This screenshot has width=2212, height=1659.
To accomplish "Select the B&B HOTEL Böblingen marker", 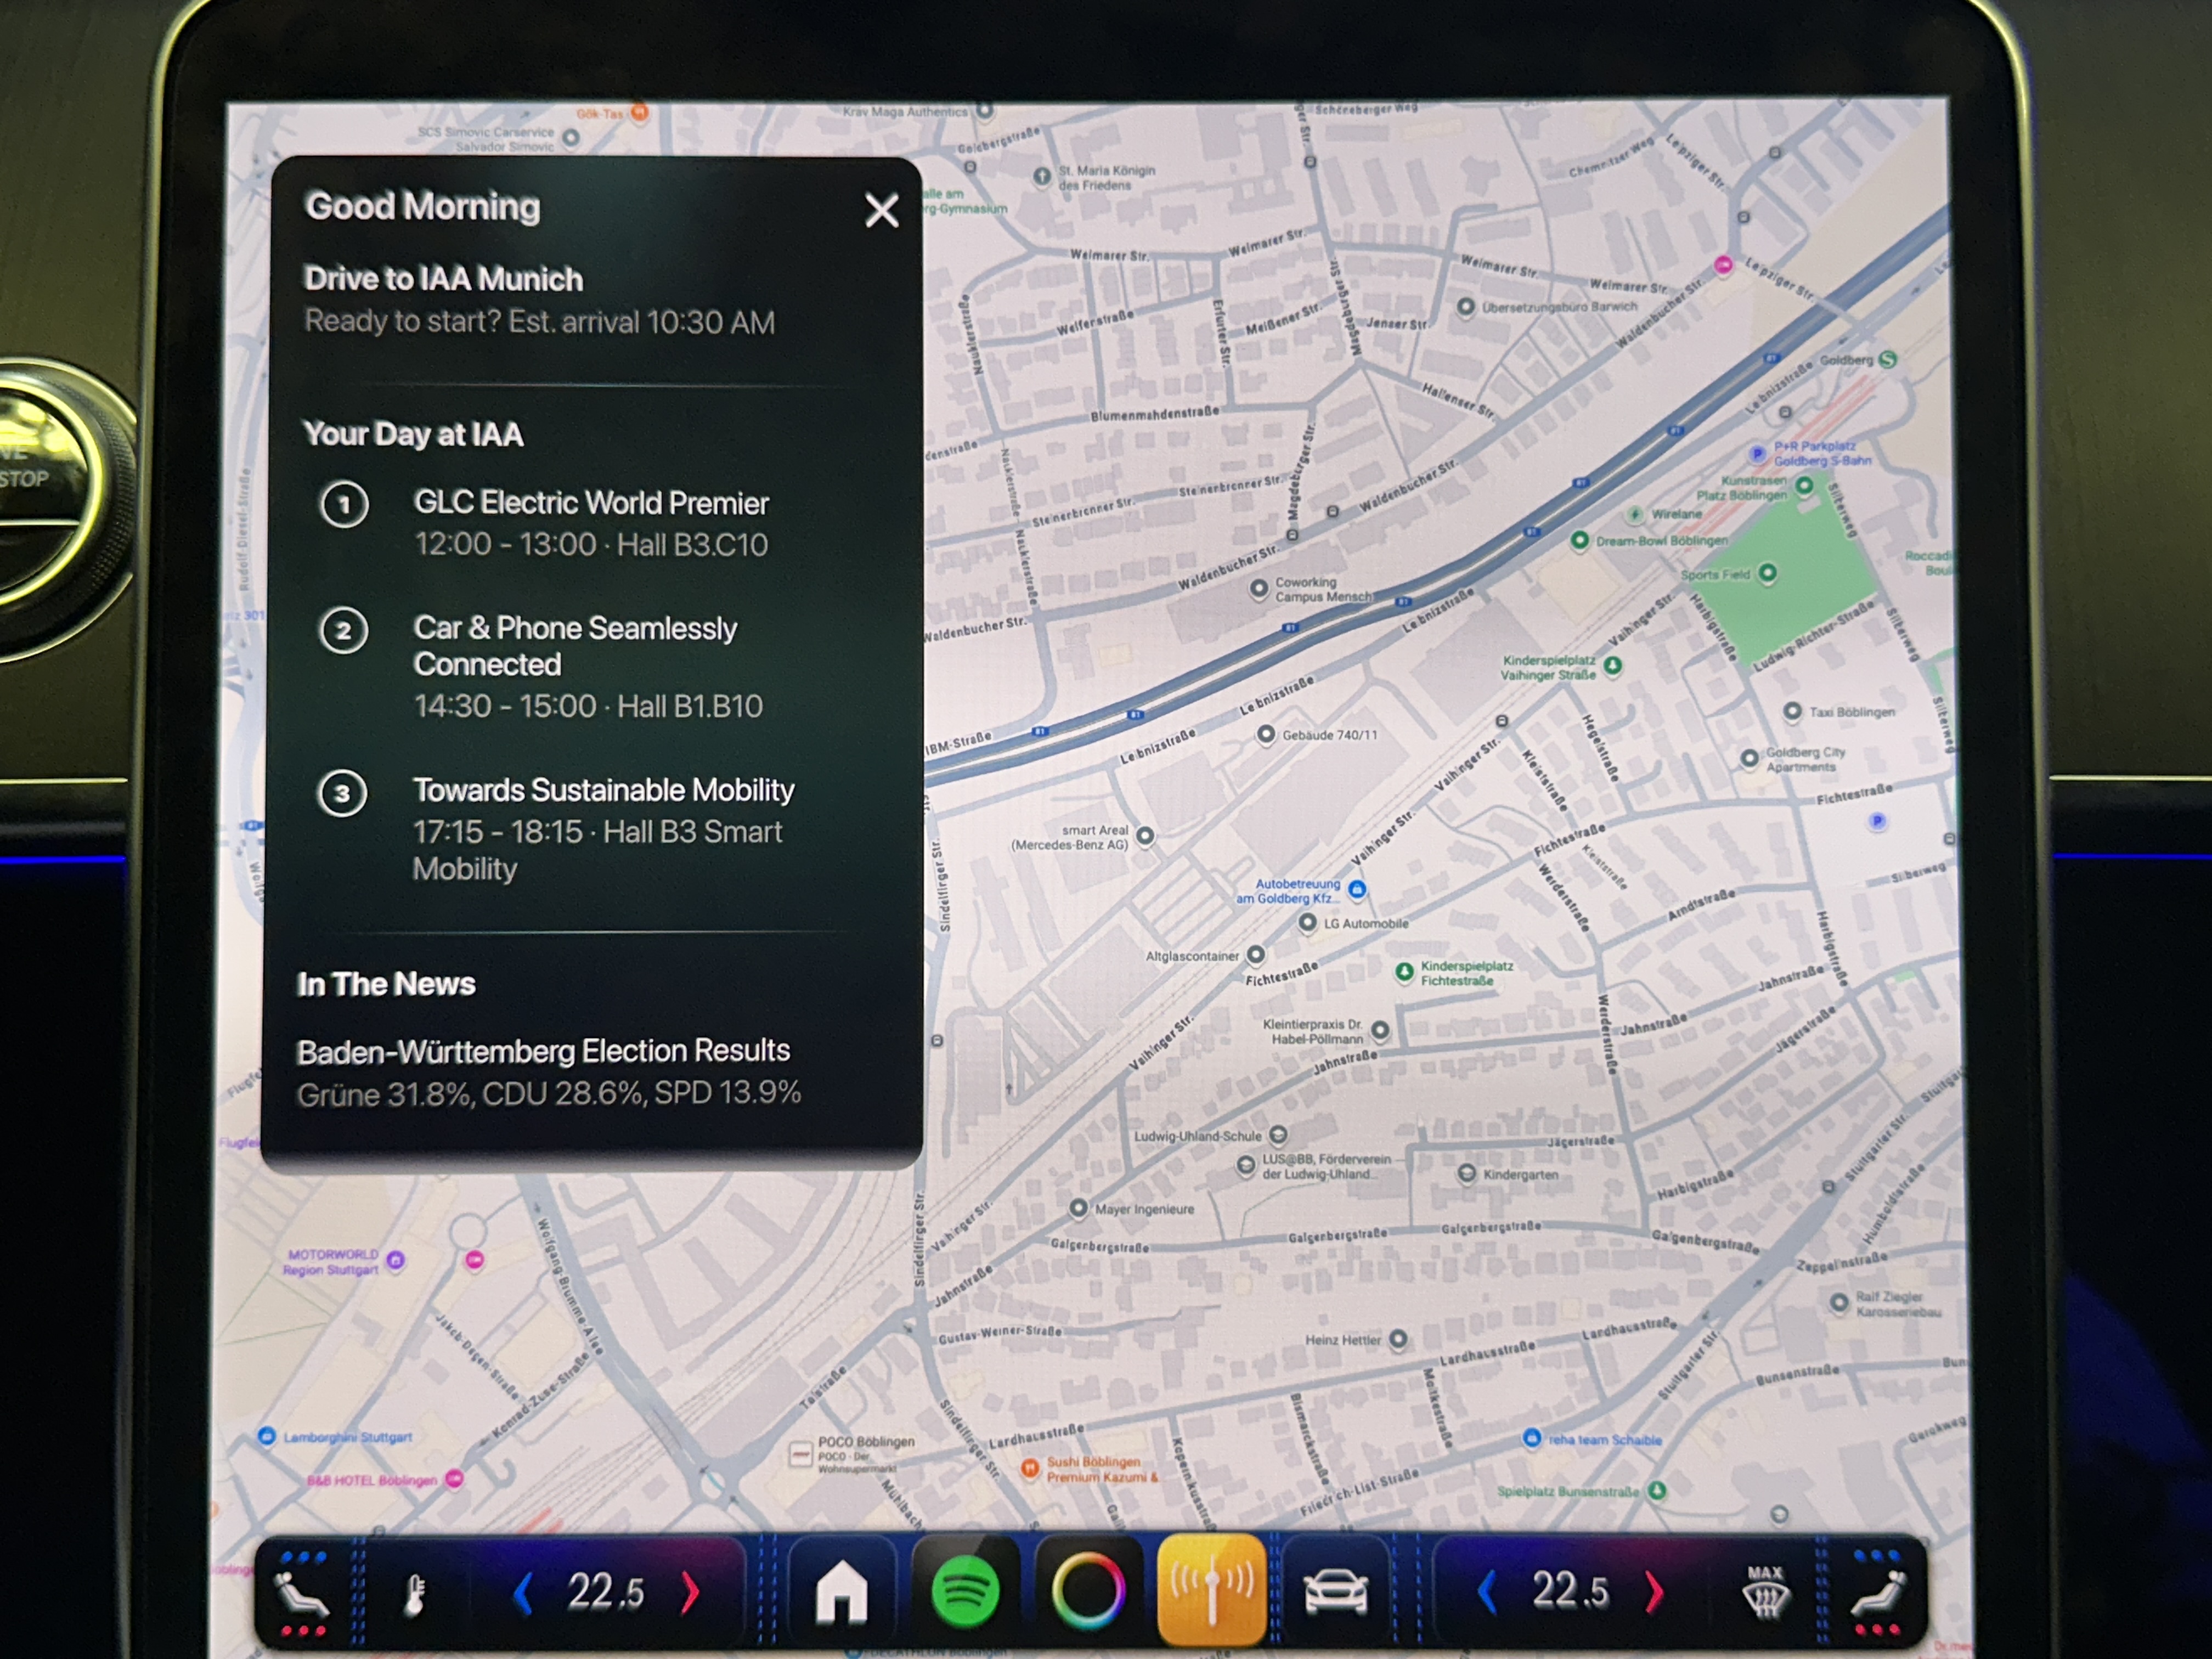I will (454, 1478).
